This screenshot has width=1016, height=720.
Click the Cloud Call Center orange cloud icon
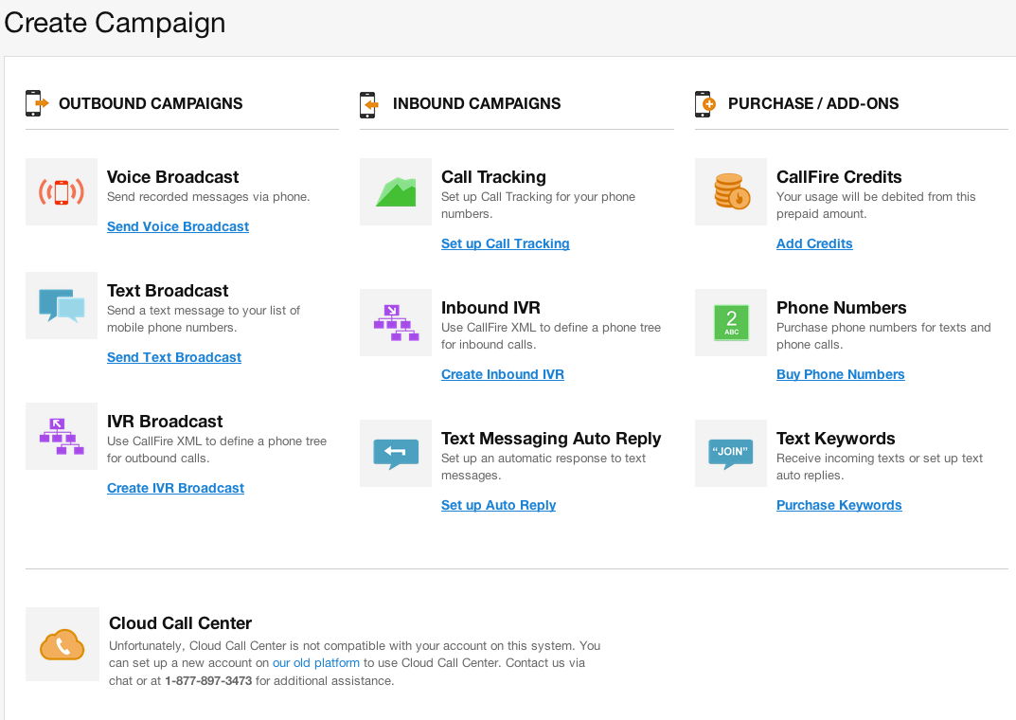coord(62,644)
